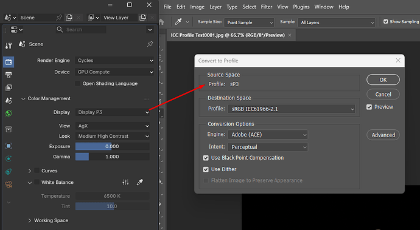Collapse the Color Management panel
The width and height of the screenshot is (420, 230).
23,99
